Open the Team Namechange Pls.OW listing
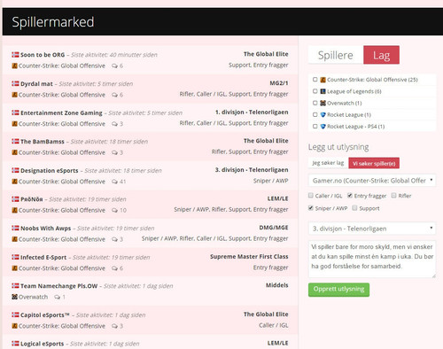Screen dimensions: 443x349 click(x=58, y=286)
